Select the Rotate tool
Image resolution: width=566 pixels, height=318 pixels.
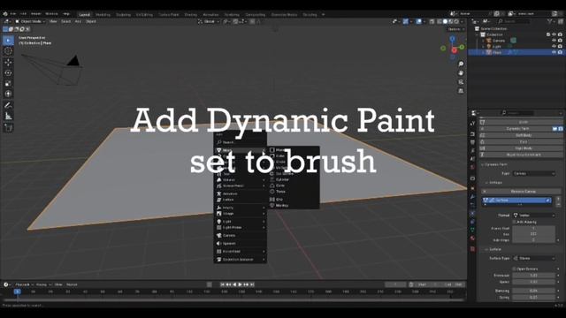click(8, 72)
